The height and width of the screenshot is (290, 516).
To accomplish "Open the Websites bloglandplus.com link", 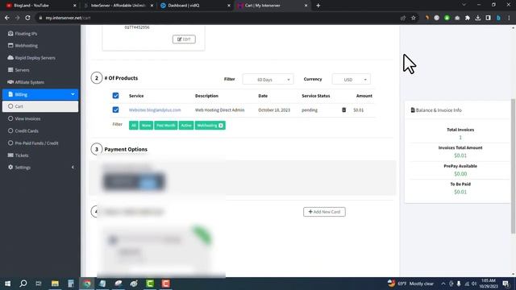I will [x=155, y=110].
